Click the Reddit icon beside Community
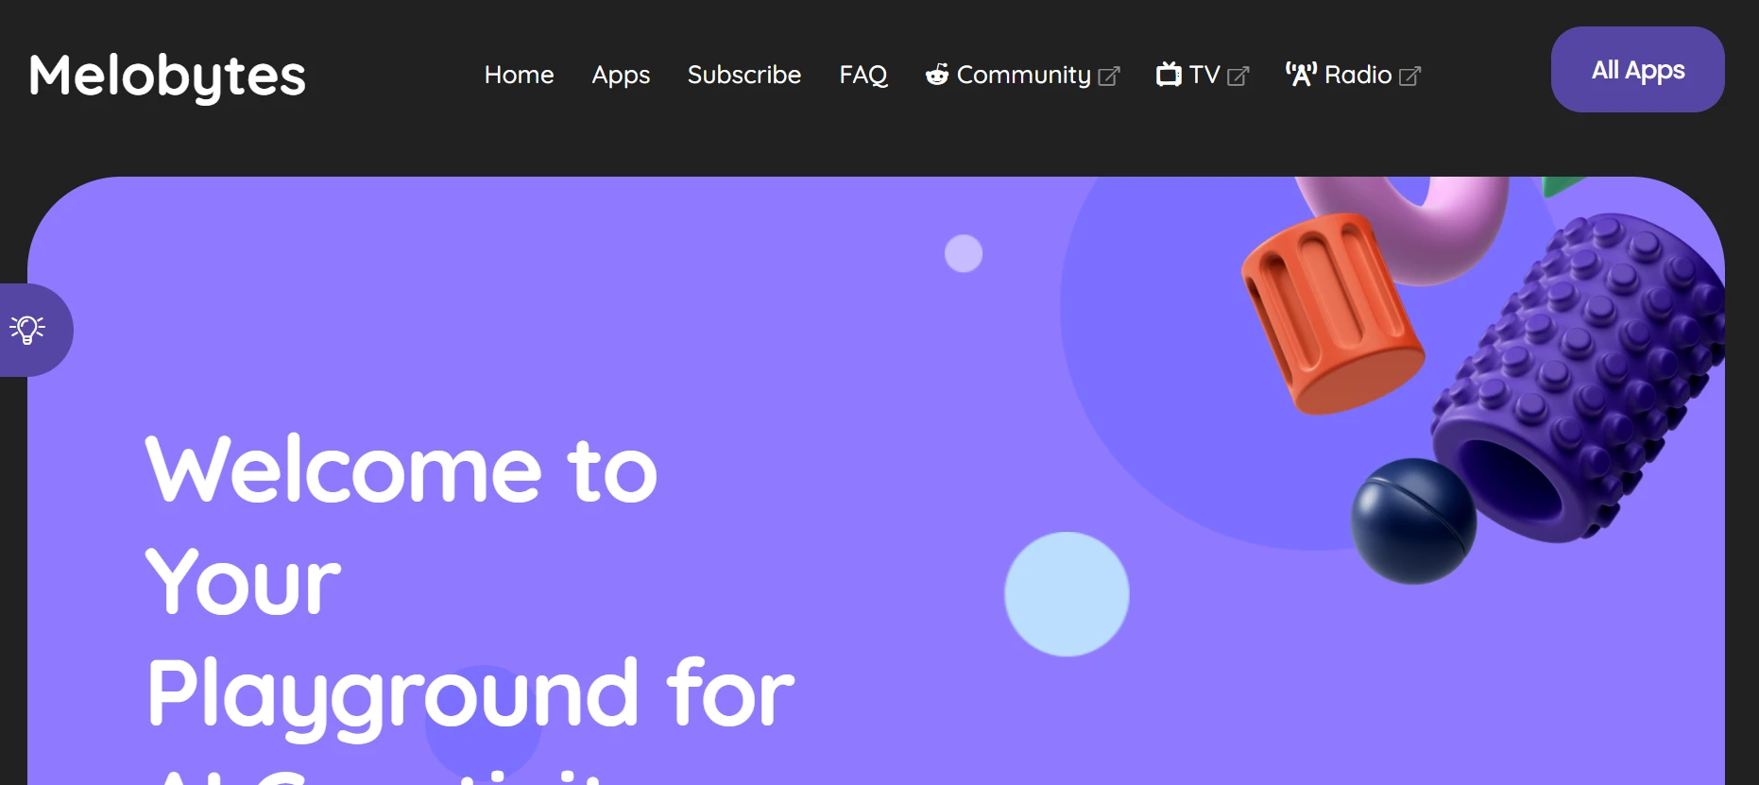This screenshot has height=785, width=1759. (936, 75)
